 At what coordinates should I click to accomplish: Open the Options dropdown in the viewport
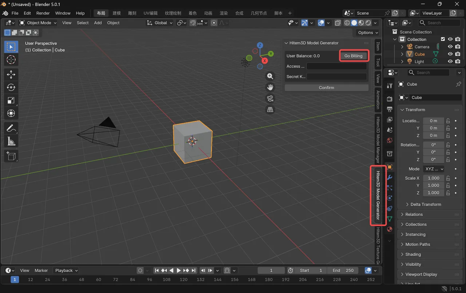[x=368, y=32]
